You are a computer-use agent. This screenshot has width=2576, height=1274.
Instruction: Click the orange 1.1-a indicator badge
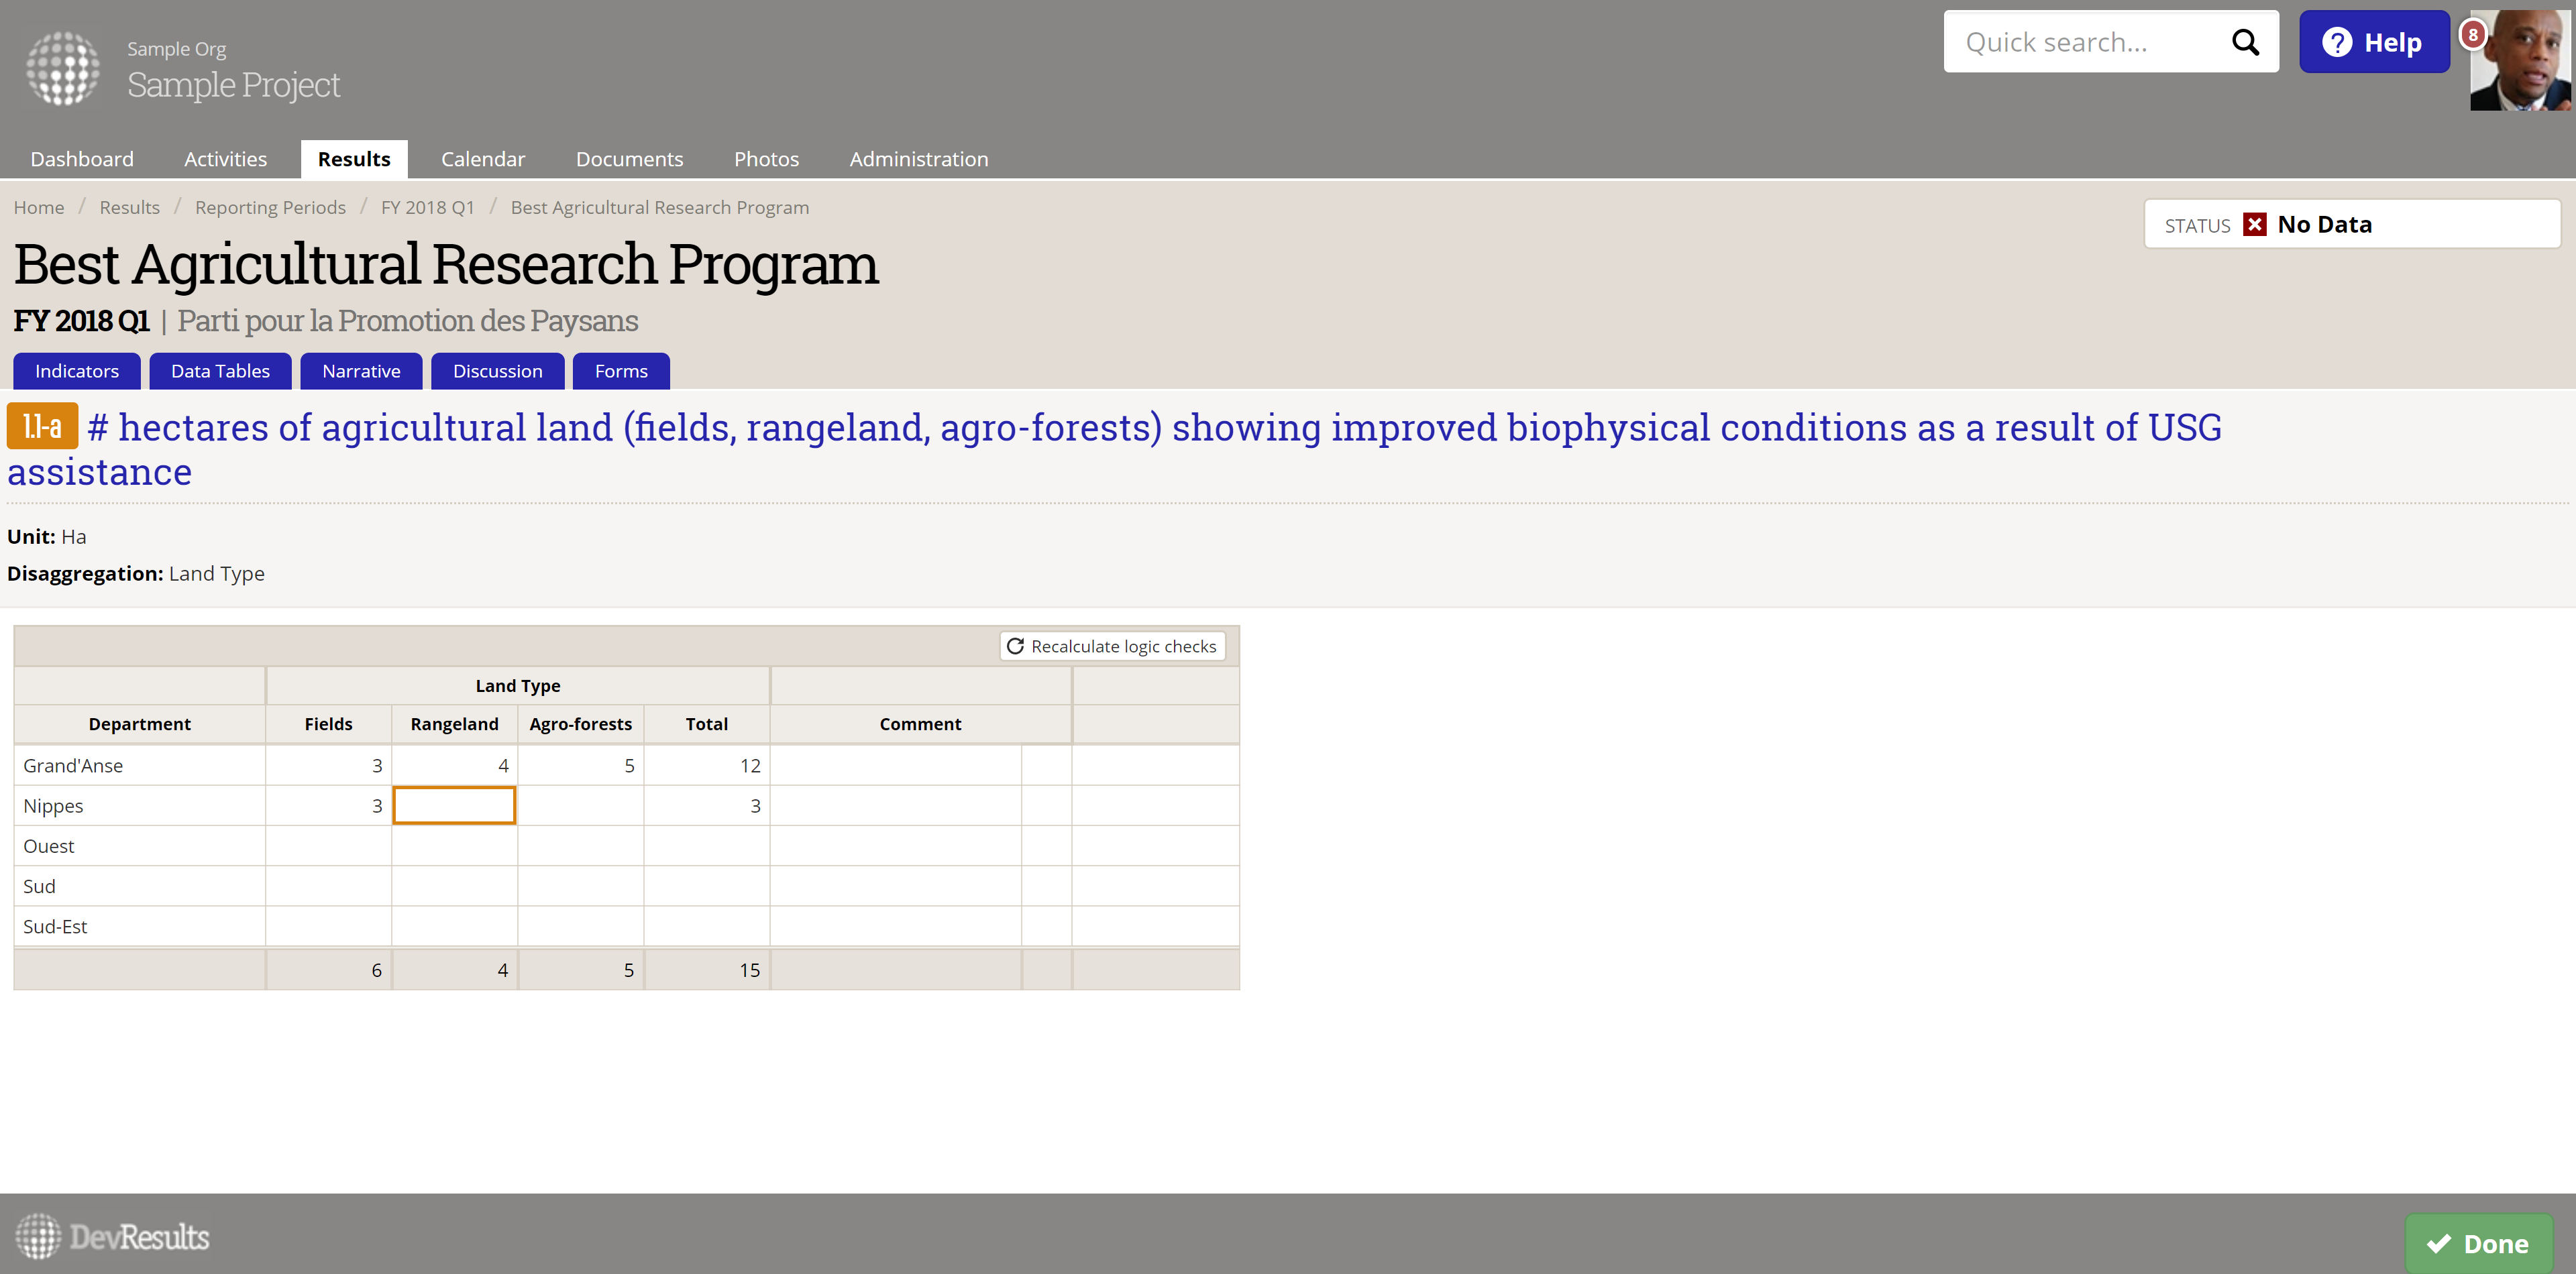[42, 426]
